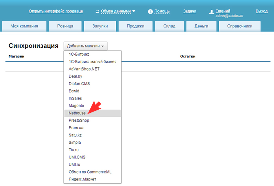Choose Magento from the dropdown
Image resolution: width=274 pixels, height=186 pixels.
[92, 106]
